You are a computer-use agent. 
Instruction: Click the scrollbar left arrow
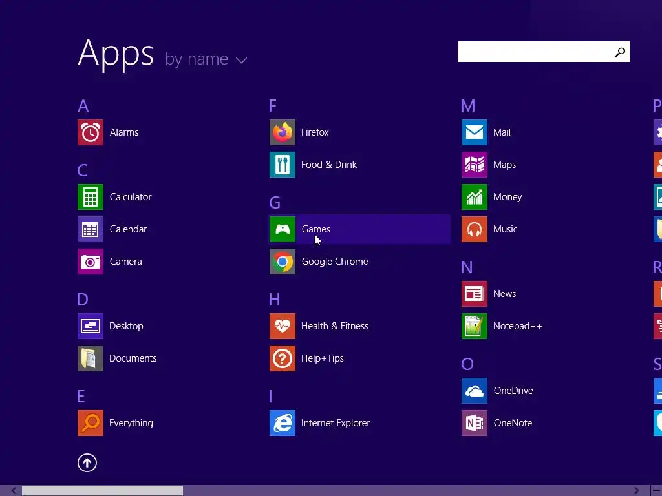point(14,491)
